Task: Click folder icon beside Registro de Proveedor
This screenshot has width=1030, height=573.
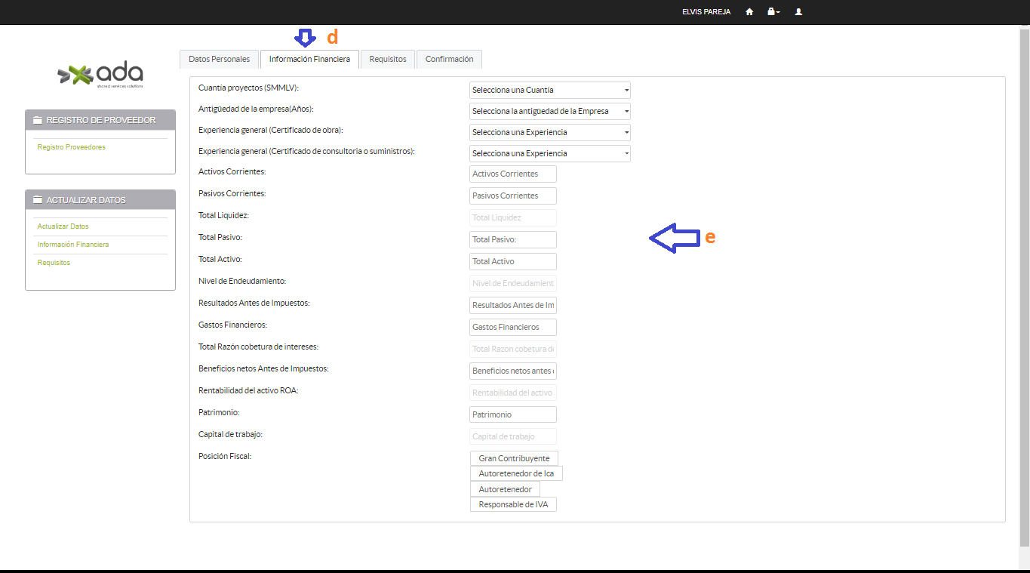Action: click(38, 121)
